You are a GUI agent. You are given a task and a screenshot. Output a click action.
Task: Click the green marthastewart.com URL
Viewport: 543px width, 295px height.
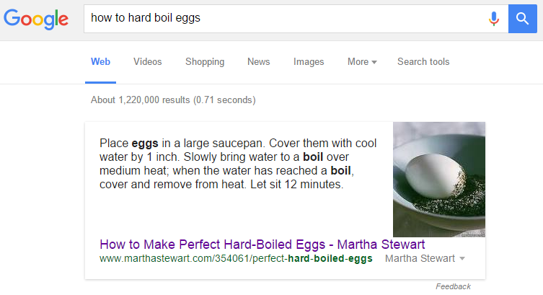coord(236,258)
